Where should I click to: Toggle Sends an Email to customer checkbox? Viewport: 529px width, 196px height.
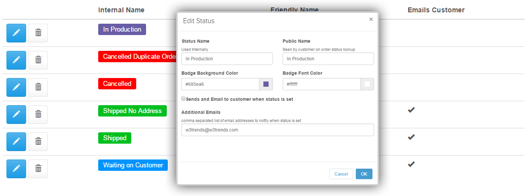[x=184, y=99]
